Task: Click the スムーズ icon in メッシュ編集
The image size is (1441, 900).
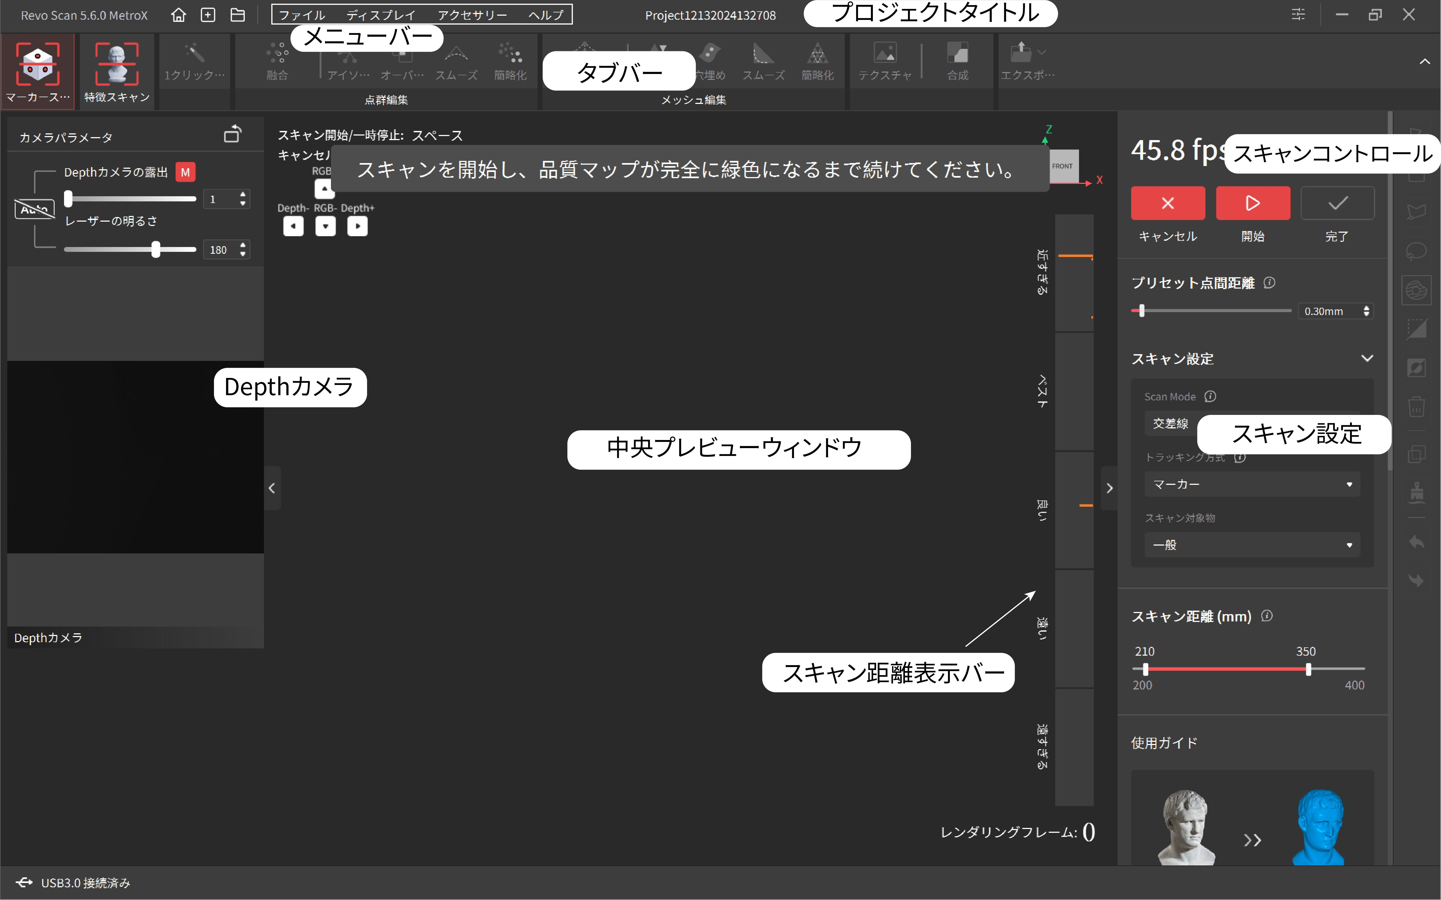Action: point(763,53)
